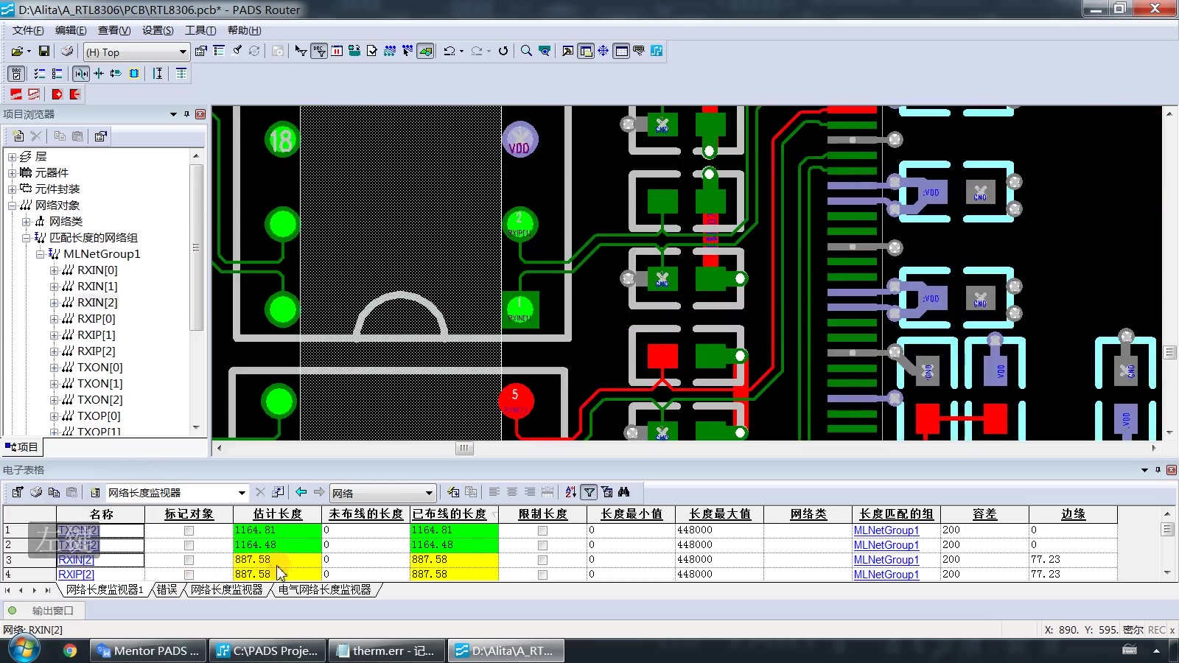The height and width of the screenshot is (663, 1179).
Task: Toggle the 限制长度 checkbox for RXIP[2] row
Action: (x=542, y=575)
